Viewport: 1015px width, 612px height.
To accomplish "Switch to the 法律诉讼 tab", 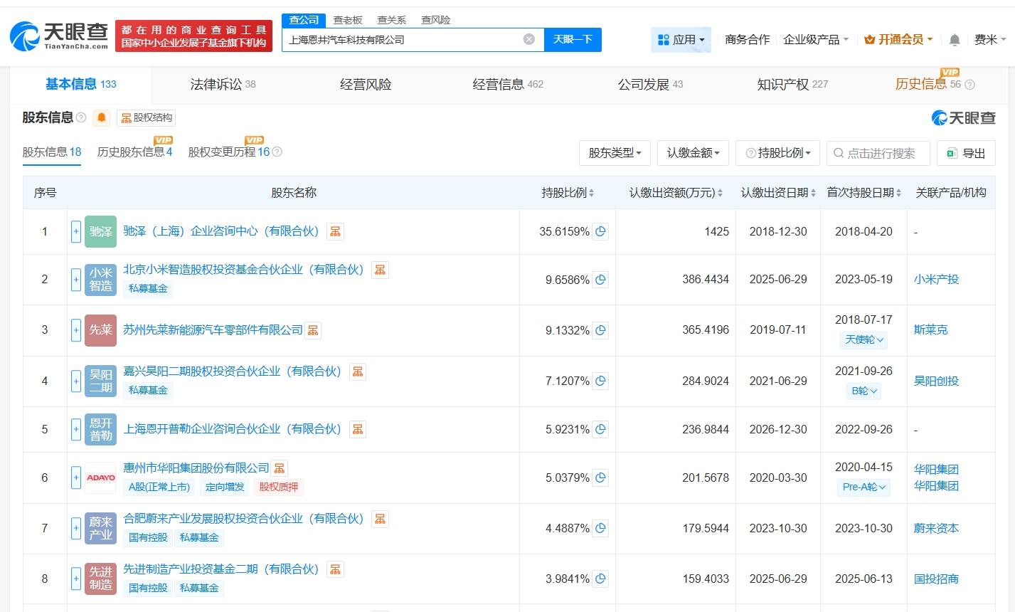I will point(223,85).
